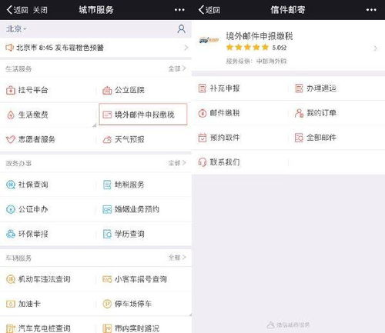The width and height of the screenshot is (385, 333).
Task: Select the 预约取件 label
Action: [x=225, y=138]
